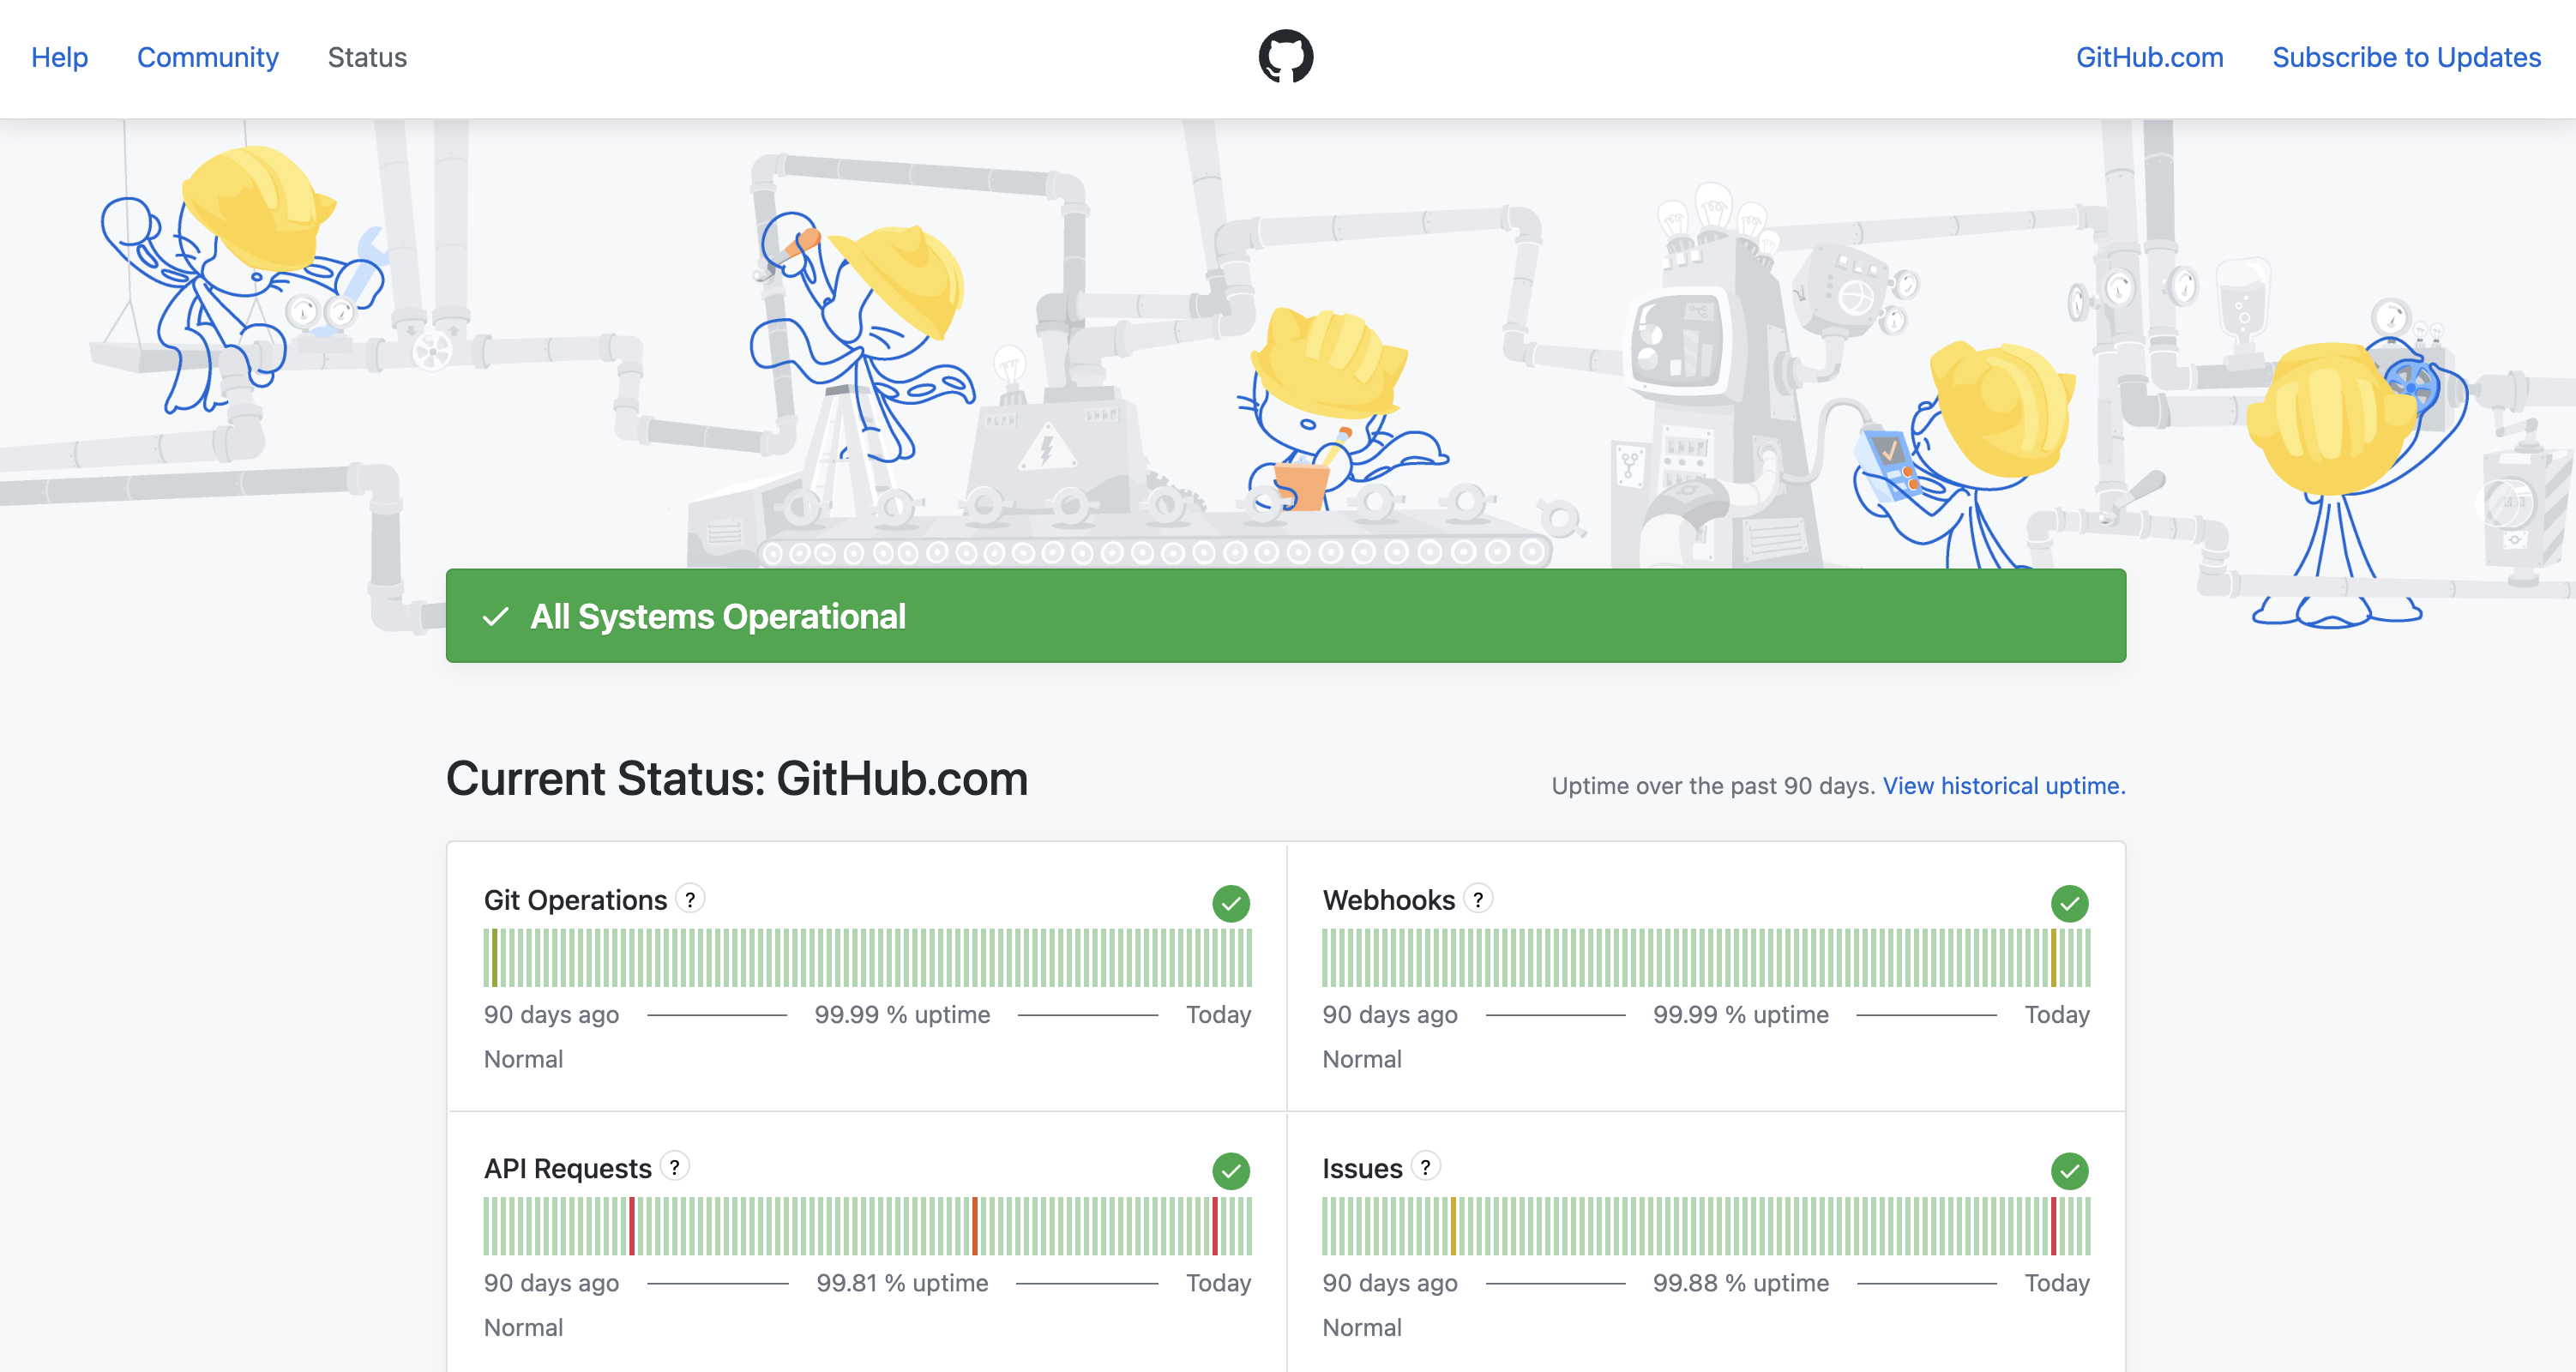Select the orange middle incident bar in API Requests uptime
This screenshot has height=1372, width=2576.
coord(975,1226)
